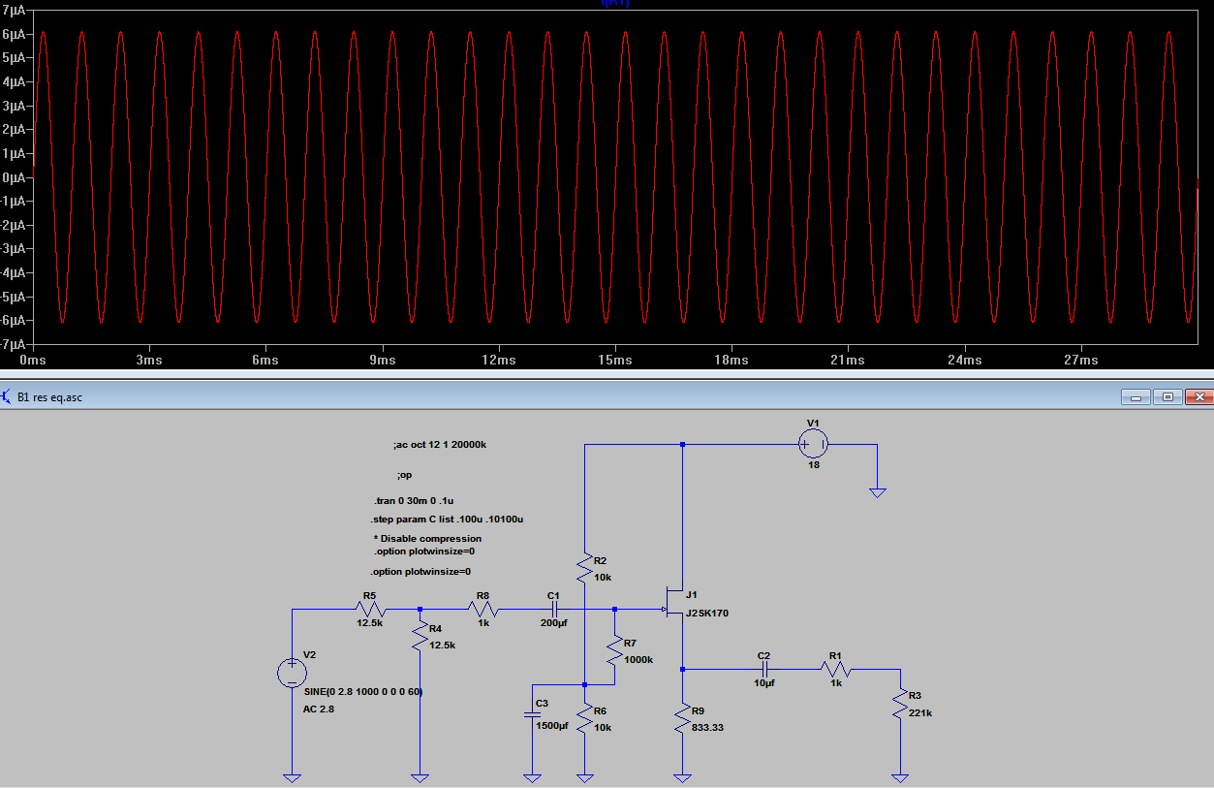Screen dimensions: 1214x788
Task: Click the ground symbol beneath R4
Action: click(x=420, y=777)
